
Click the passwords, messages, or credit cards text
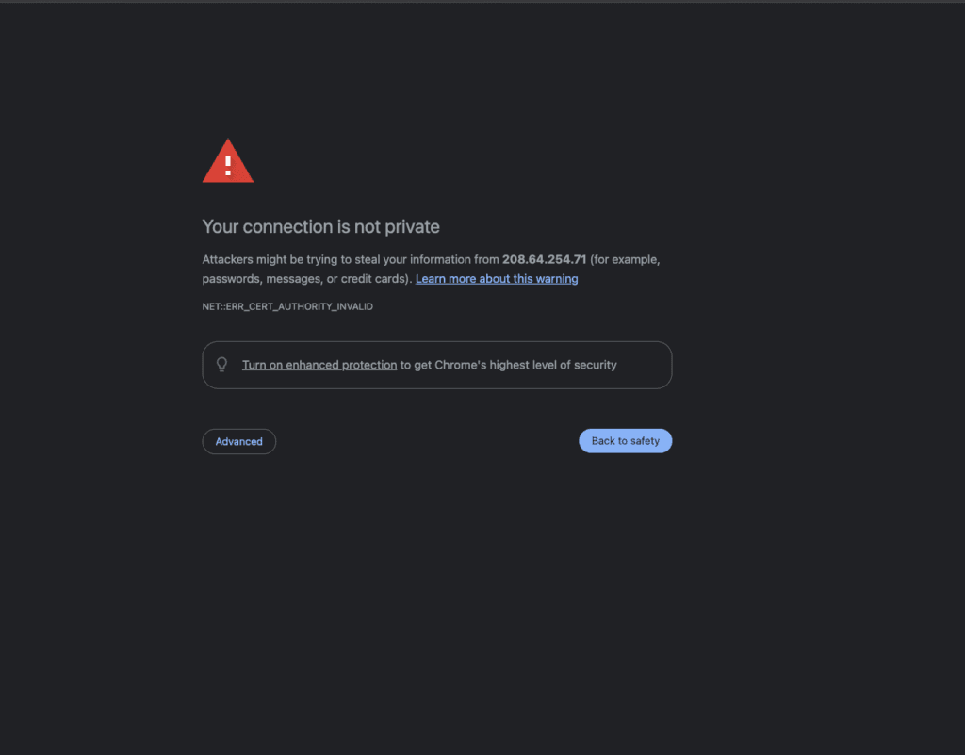[x=304, y=279]
